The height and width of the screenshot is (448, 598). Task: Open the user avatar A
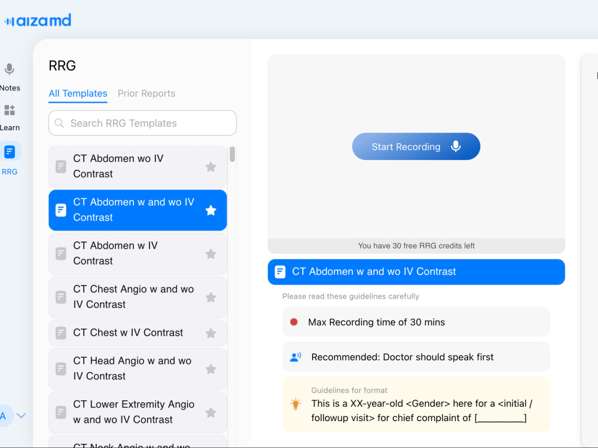pos(5,416)
